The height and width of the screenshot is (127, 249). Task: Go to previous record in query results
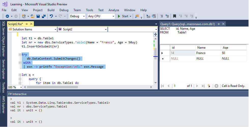[x=168, y=86]
